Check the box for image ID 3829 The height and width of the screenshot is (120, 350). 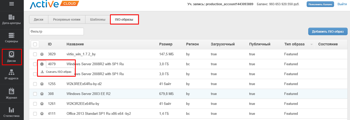click(35, 54)
